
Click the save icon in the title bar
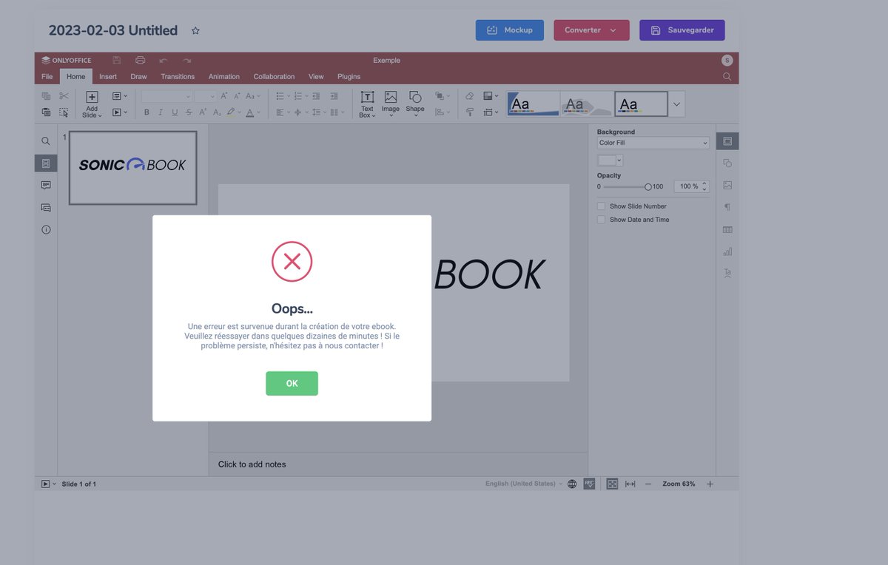pyautogui.click(x=117, y=60)
